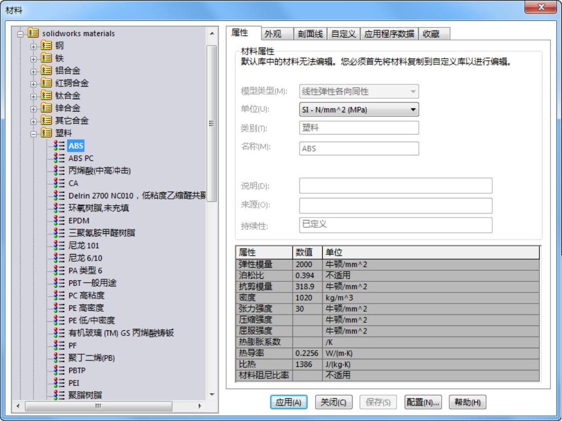Expand the 铁 category

click(33, 59)
